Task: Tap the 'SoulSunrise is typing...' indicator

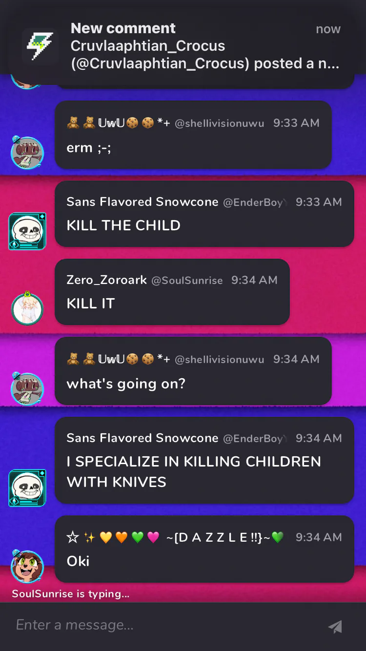Action: coord(71,594)
